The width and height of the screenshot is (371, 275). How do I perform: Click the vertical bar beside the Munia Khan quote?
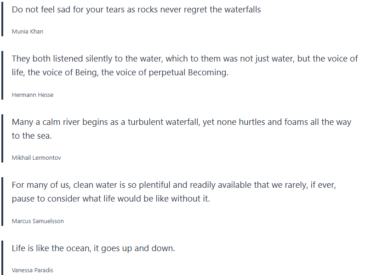click(x=2, y=19)
